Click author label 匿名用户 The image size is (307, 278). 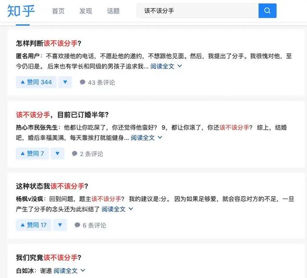[28, 56]
